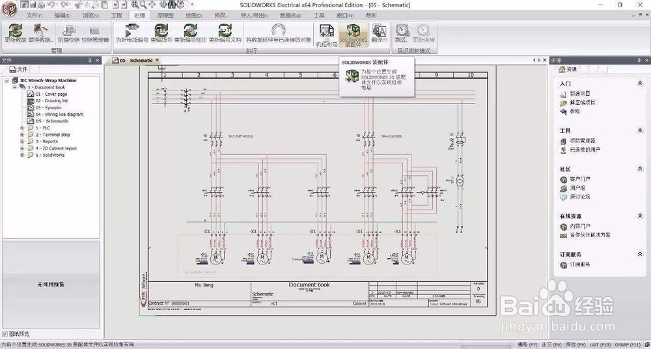Click the pan arrows icon in top toolbar
Viewport: 651px width, 349px height.
click(152, 5)
